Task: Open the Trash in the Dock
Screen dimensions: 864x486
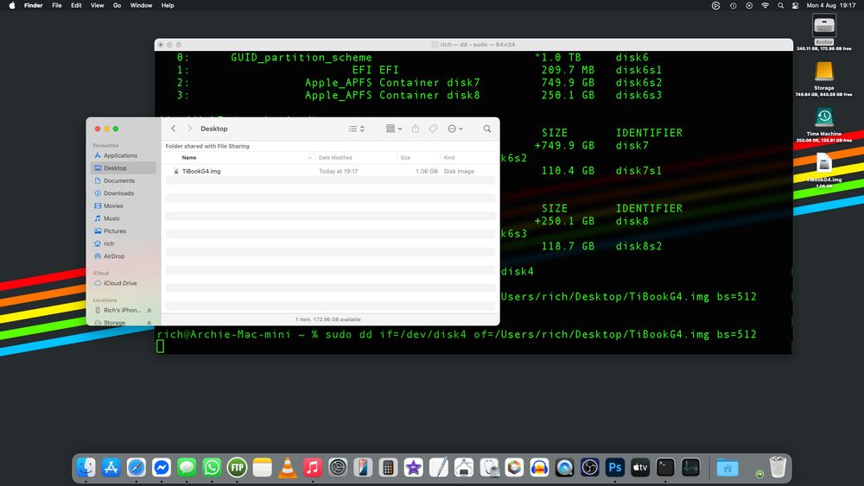Action: [778, 468]
